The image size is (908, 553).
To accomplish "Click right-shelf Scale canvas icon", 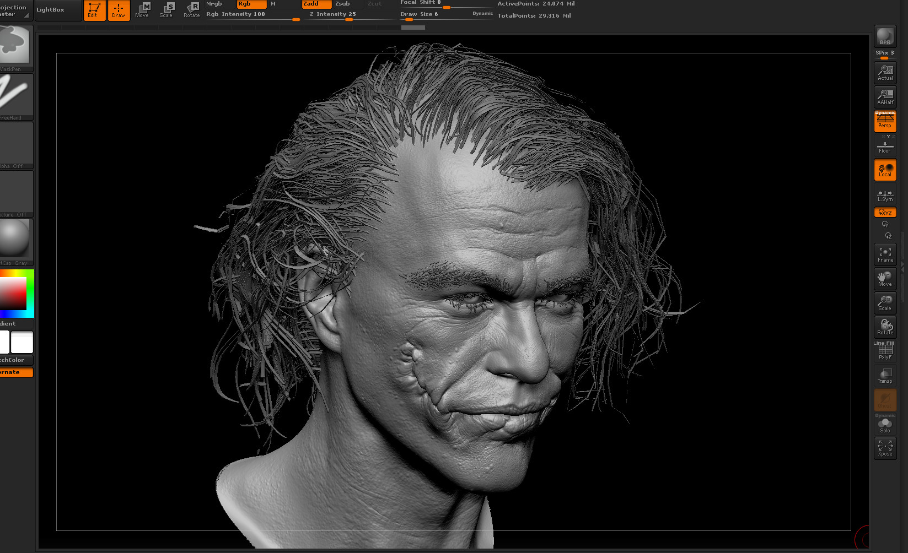I will [885, 303].
